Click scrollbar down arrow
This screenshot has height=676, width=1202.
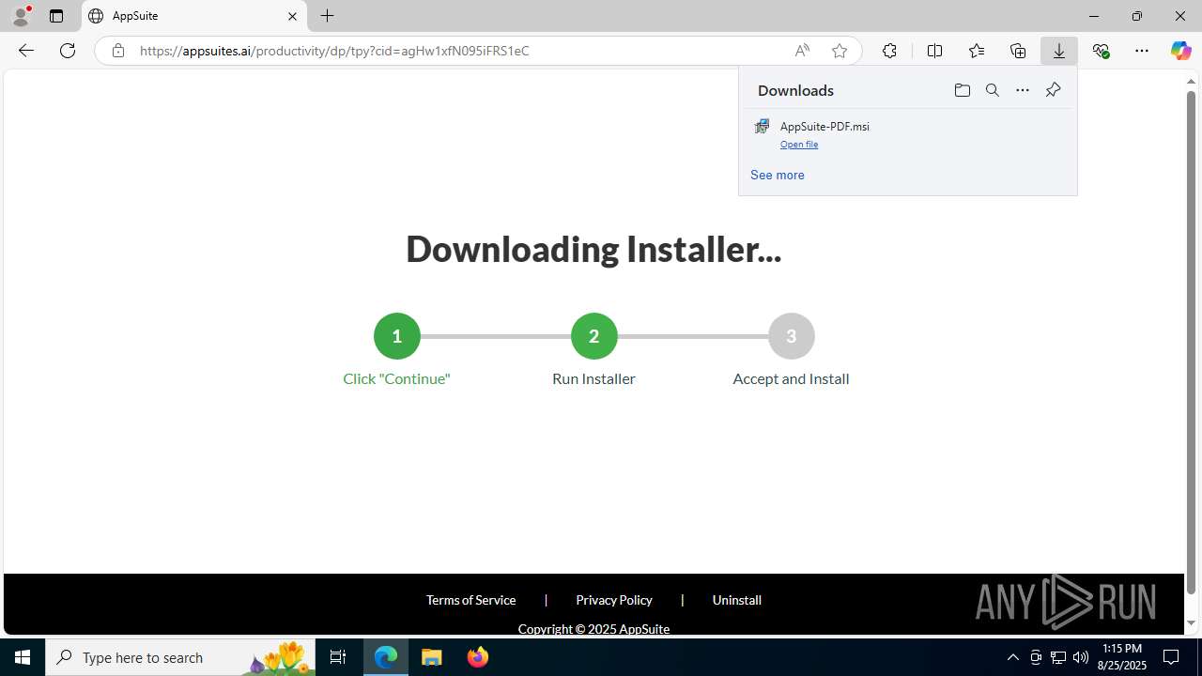click(x=1191, y=623)
